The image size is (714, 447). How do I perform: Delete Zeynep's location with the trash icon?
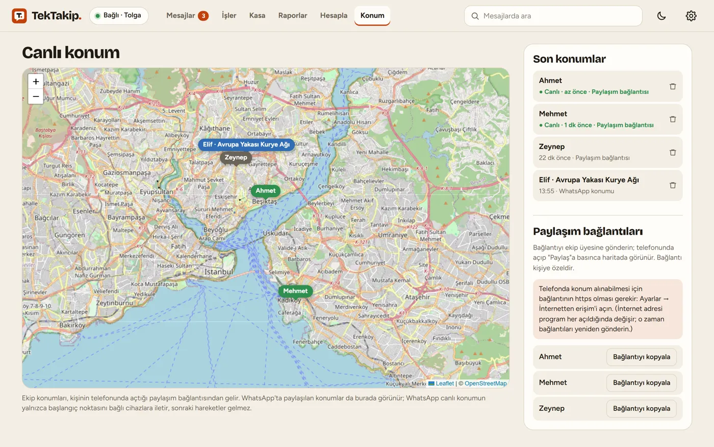(673, 152)
